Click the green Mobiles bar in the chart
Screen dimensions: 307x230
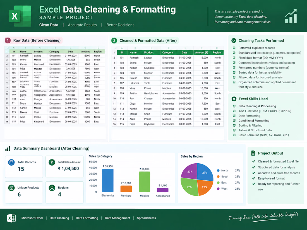145,182
